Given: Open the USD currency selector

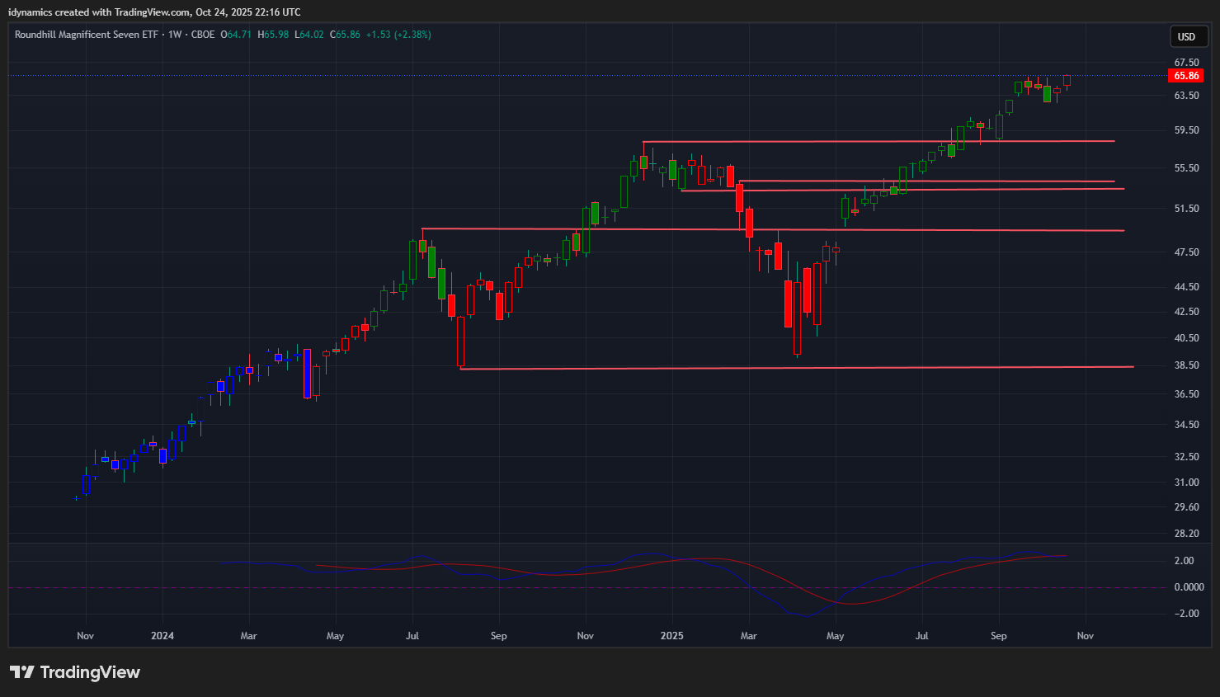Looking at the screenshot, I should click(1187, 36).
